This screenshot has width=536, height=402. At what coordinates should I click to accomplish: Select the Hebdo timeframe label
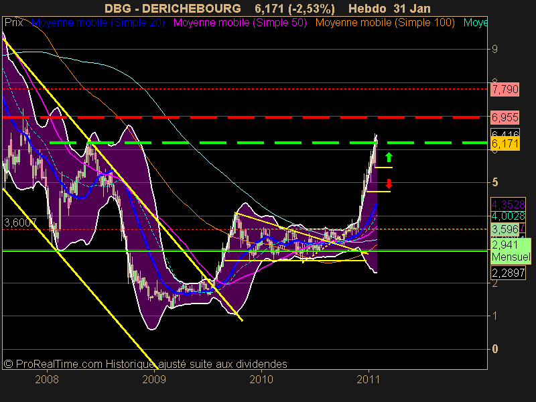(368, 8)
